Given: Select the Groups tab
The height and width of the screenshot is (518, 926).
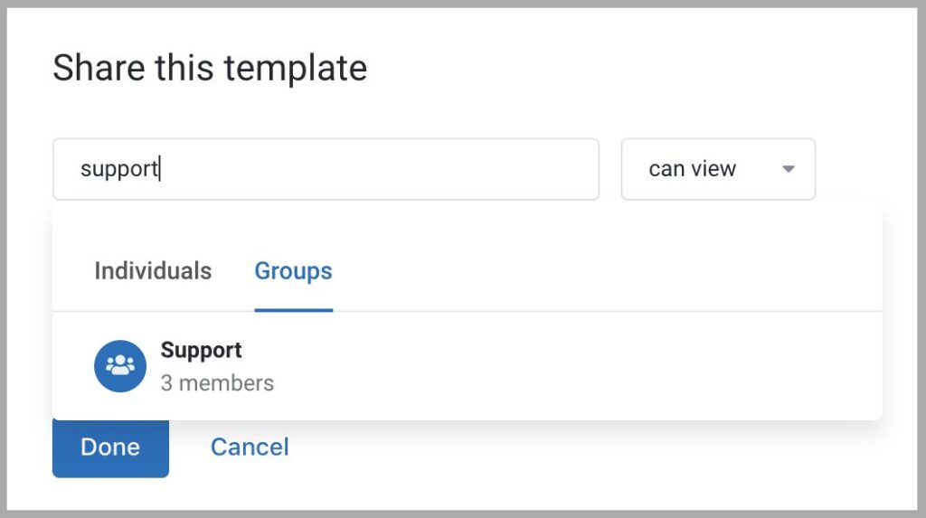Looking at the screenshot, I should pyautogui.click(x=294, y=271).
